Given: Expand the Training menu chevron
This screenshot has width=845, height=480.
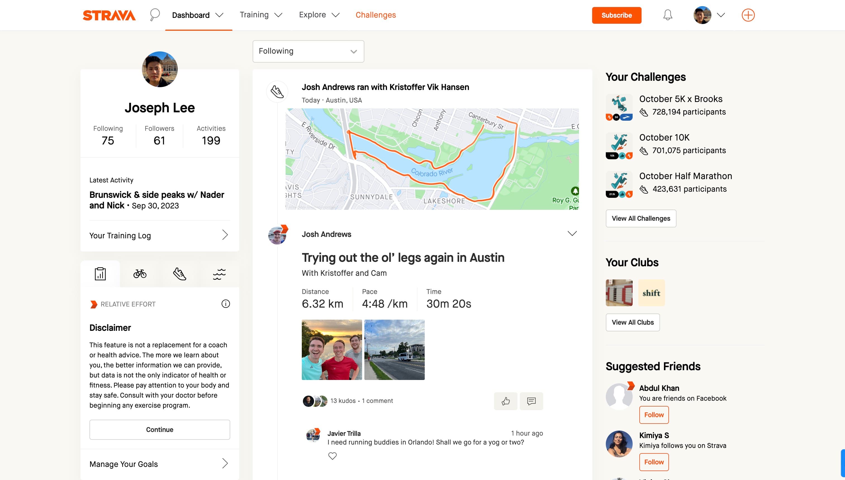Looking at the screenshot, I should point(278,15).
